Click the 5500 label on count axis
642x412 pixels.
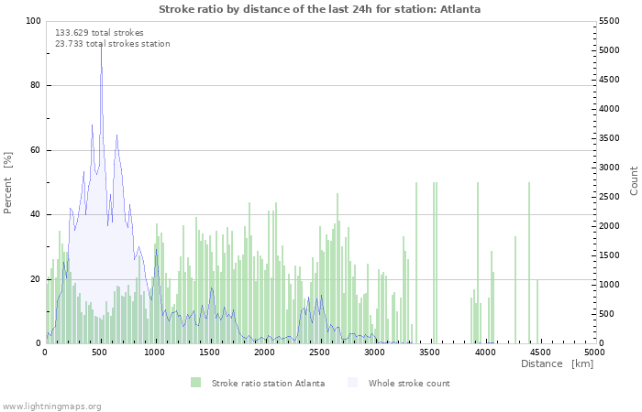pyautogui.click(x=609, y=21)
